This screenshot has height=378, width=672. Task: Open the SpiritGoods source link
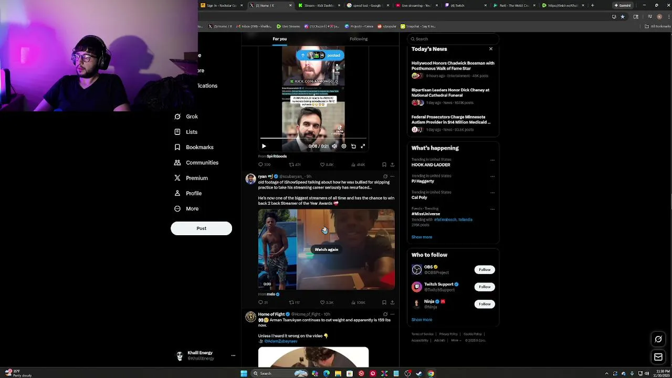click(277, 156)
